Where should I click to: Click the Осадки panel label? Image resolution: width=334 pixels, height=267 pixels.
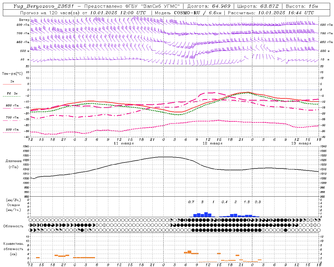coord(13,205)
